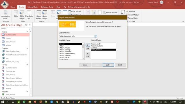
Task: Click the Ahsan Habib account avatar
Action: point(162,2)
